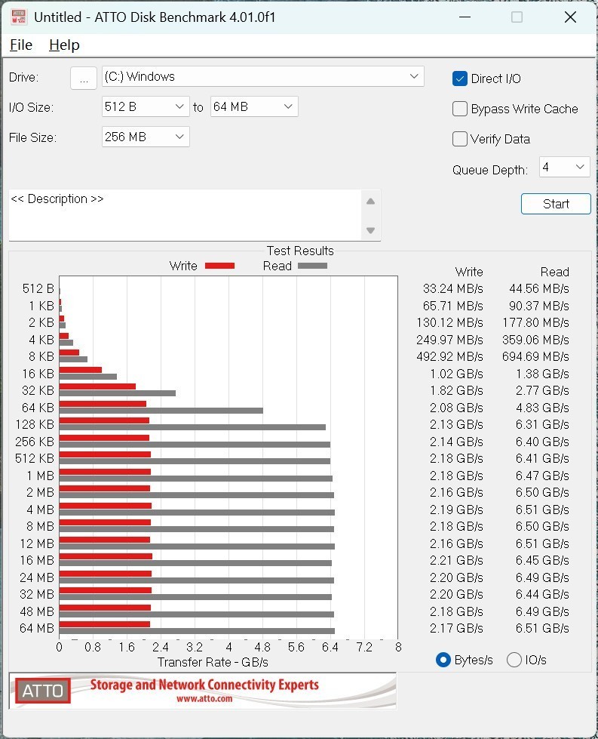The image size is (598, 739).
Task: Click the read value 4.83 GB/s
Action: tap(542, 407)
